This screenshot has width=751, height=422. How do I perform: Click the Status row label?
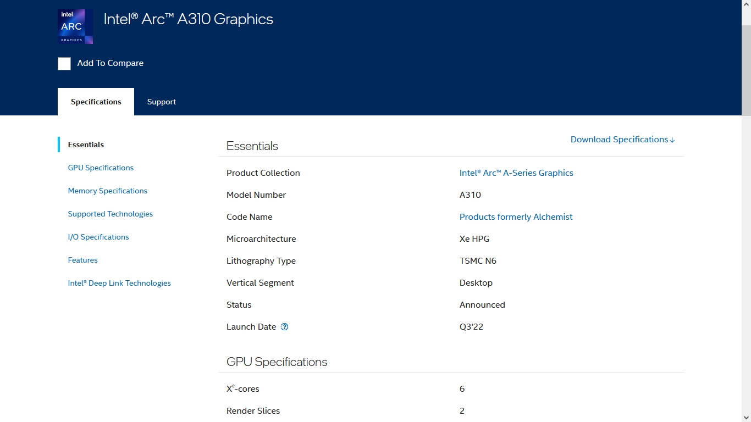[239, 304]
